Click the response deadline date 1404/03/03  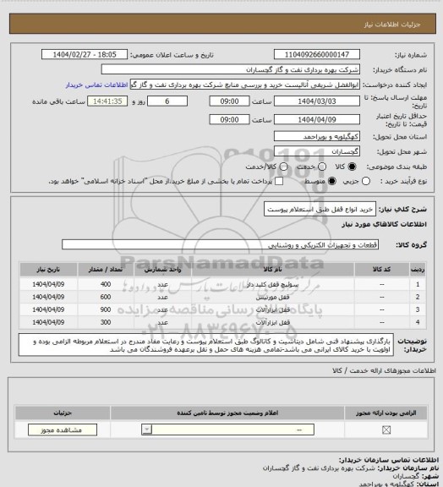click(317, 101)
